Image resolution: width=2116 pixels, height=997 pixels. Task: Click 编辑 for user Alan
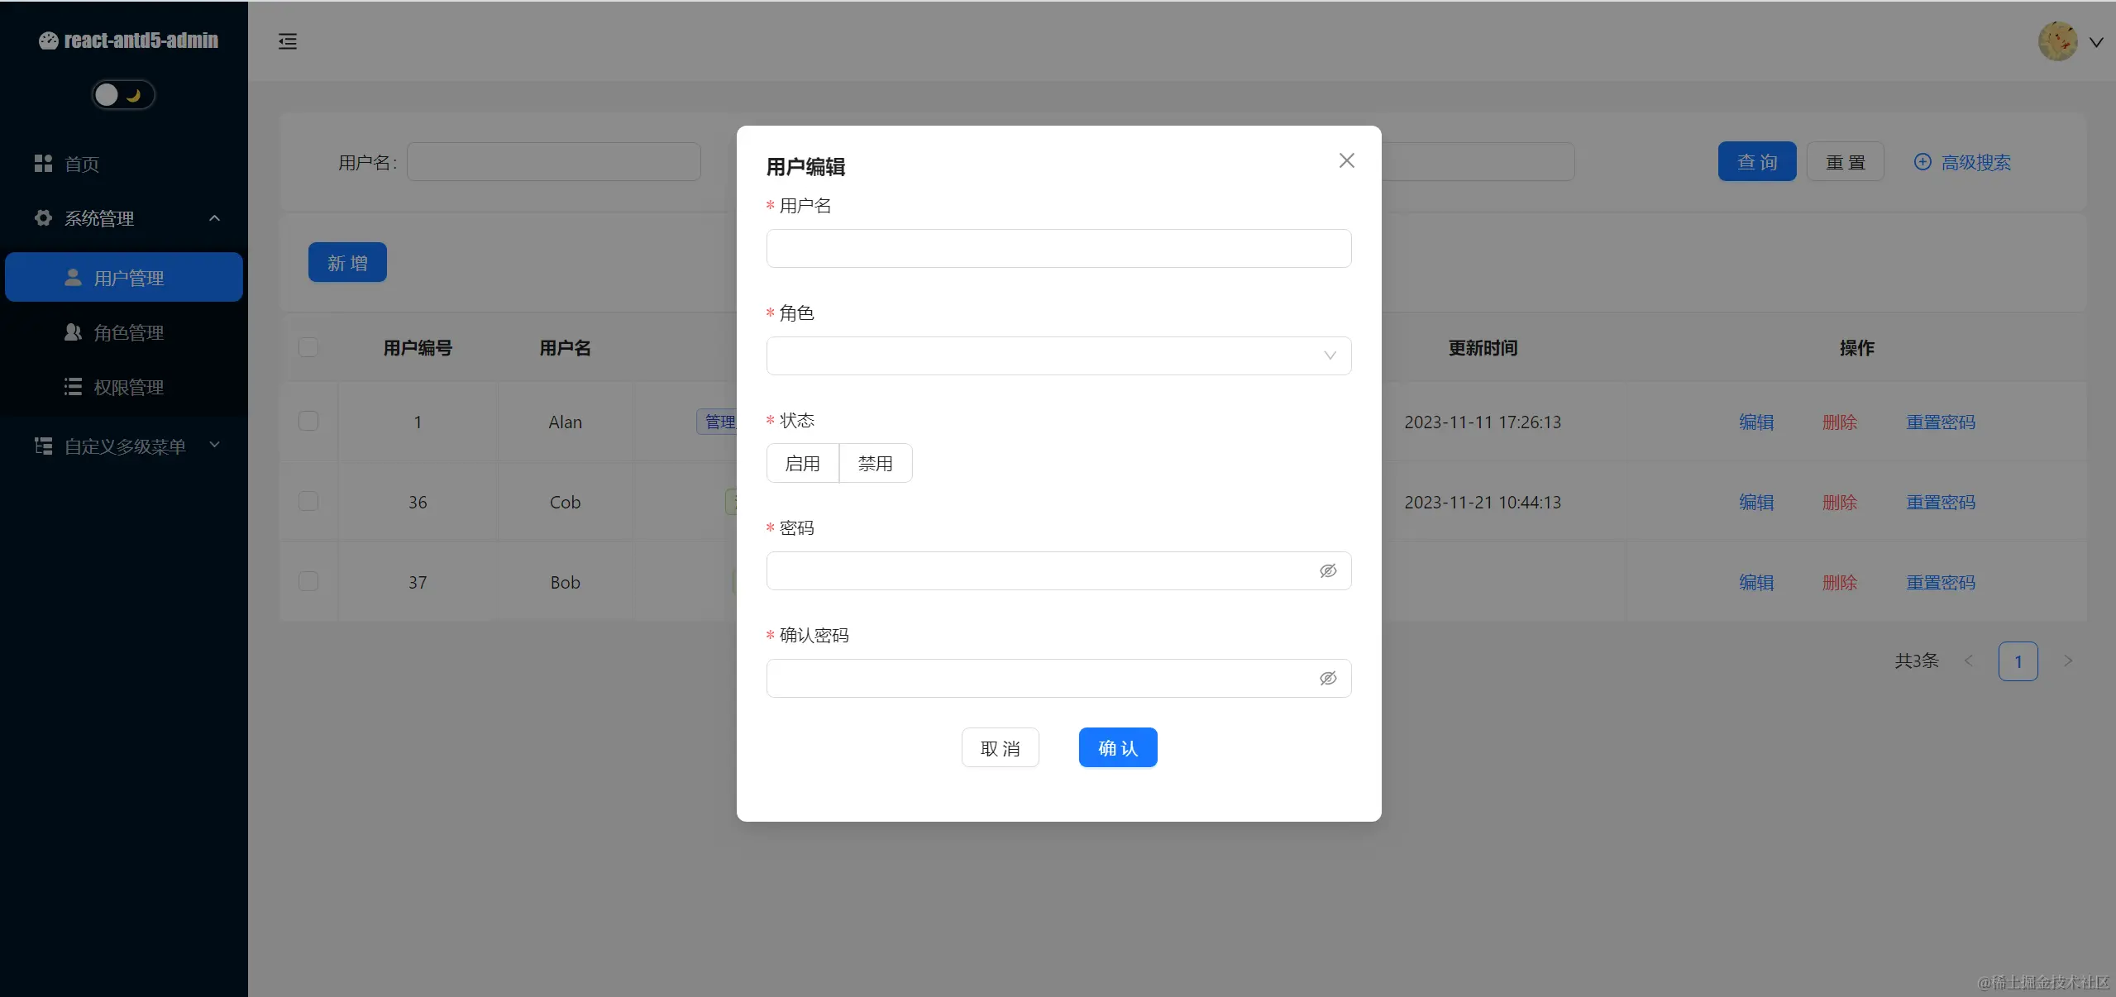[x=1756, y=422]
